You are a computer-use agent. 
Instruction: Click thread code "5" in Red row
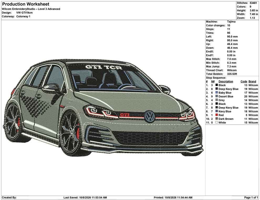[246, 115]
